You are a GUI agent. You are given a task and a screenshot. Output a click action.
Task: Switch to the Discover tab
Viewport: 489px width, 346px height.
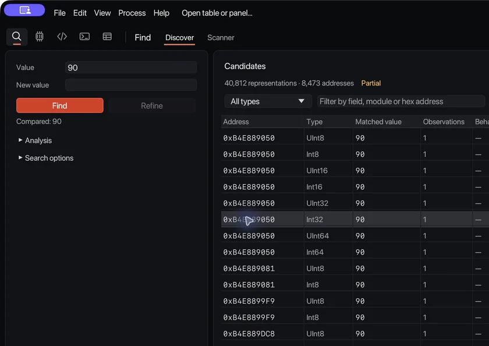179,37
